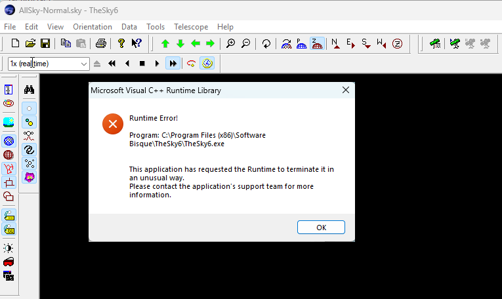Click the orbit/solar system red rings icon

9,104
